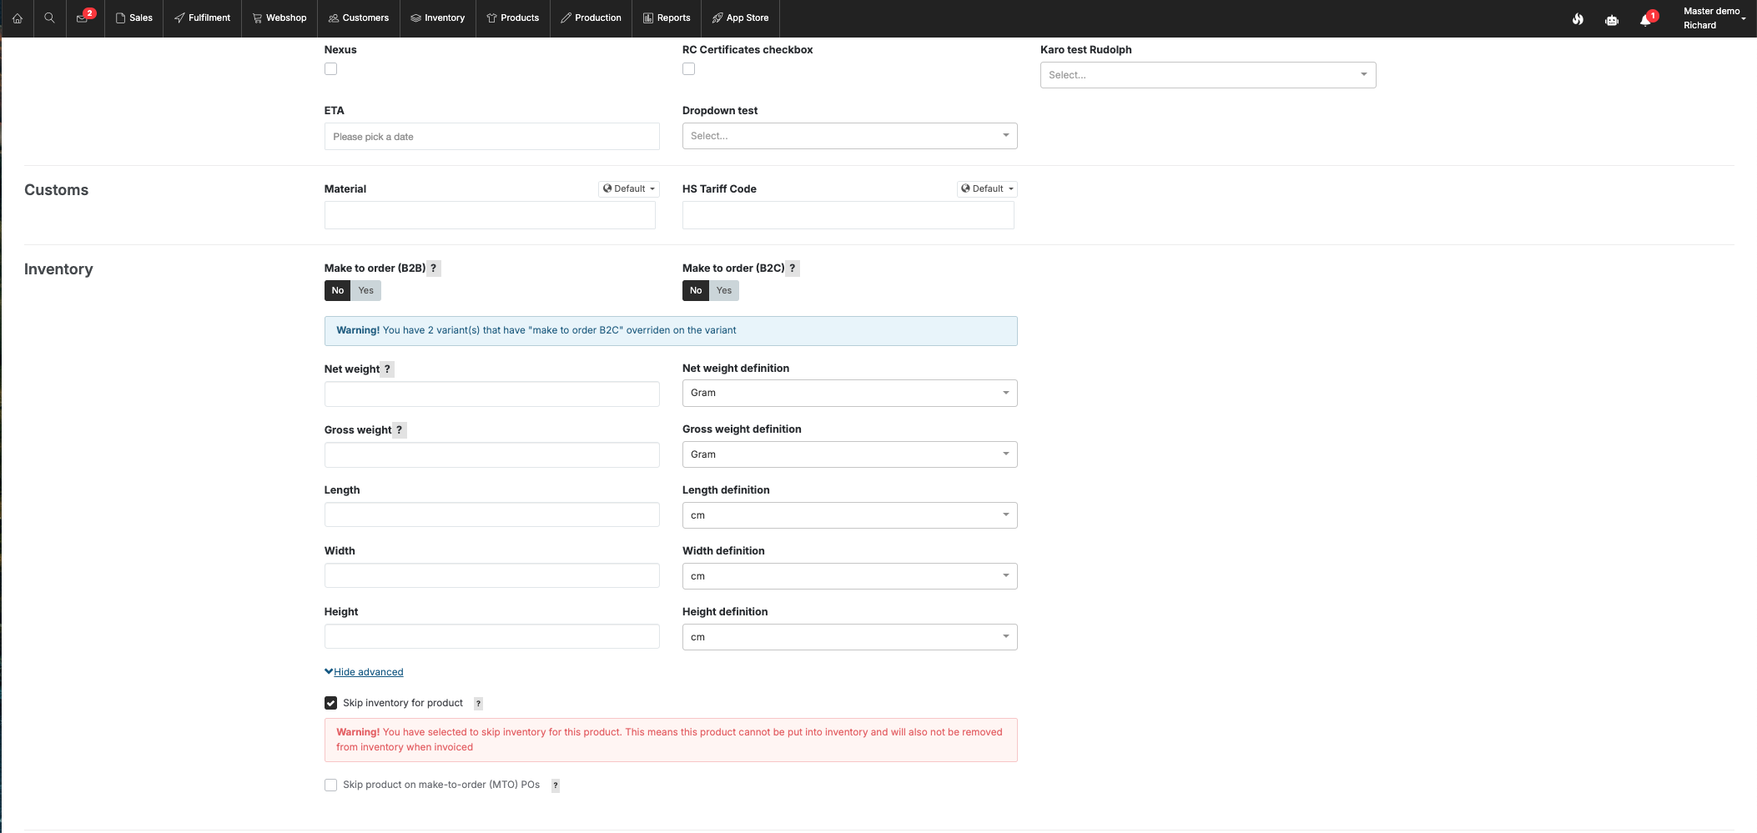This screenshot has width=1757, height=833.
Task: Open the App Store menu
Action: click(740, 18)
